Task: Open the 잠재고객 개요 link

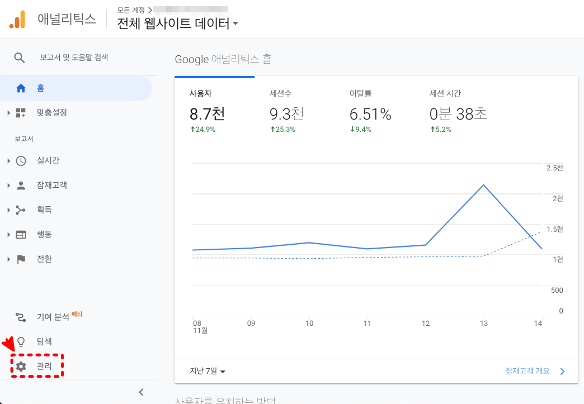Action: point(526,370)
